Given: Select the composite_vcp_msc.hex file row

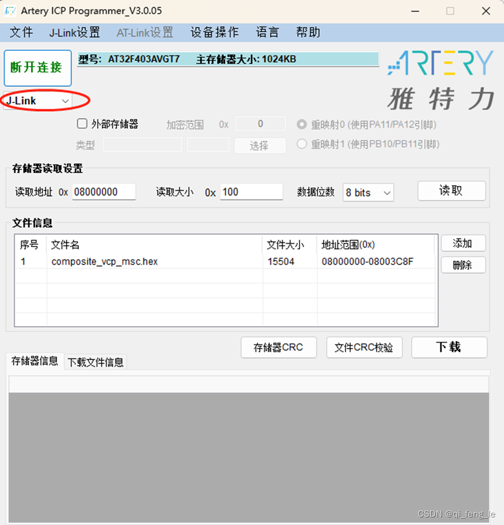Looking at the screenshot, I should pos(226,262).
